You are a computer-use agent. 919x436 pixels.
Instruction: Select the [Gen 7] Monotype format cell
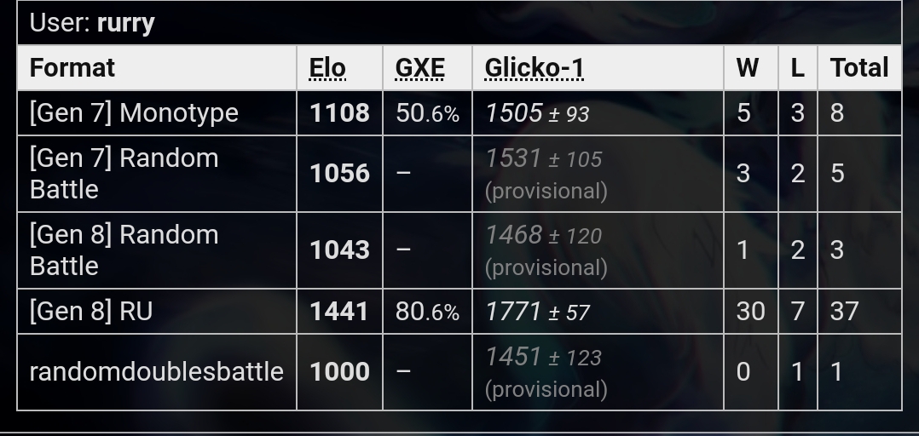[x=157, y=113]
